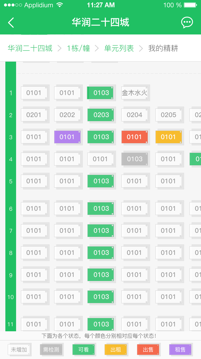Tap the unit labeled 金木水火
This screenshot has height=359, width=201.
click(135, 93)
